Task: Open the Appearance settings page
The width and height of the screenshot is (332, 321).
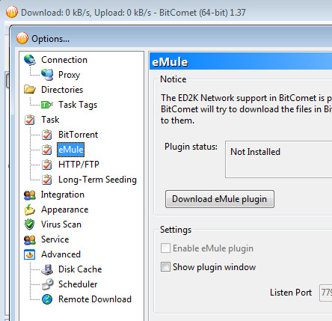Action: click(x=65, y=210)
